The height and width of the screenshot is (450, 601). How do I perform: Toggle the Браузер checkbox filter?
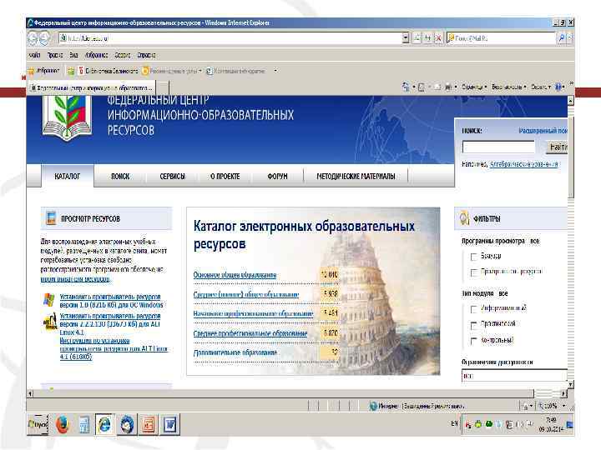point(474,257)
